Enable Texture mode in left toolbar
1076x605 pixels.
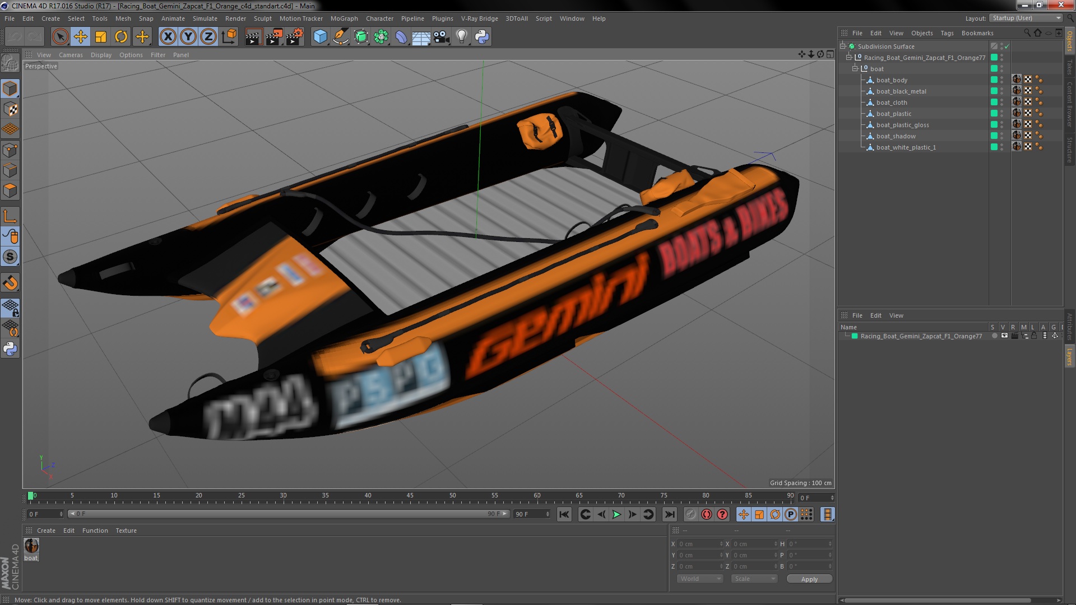(x=10, y=109)
